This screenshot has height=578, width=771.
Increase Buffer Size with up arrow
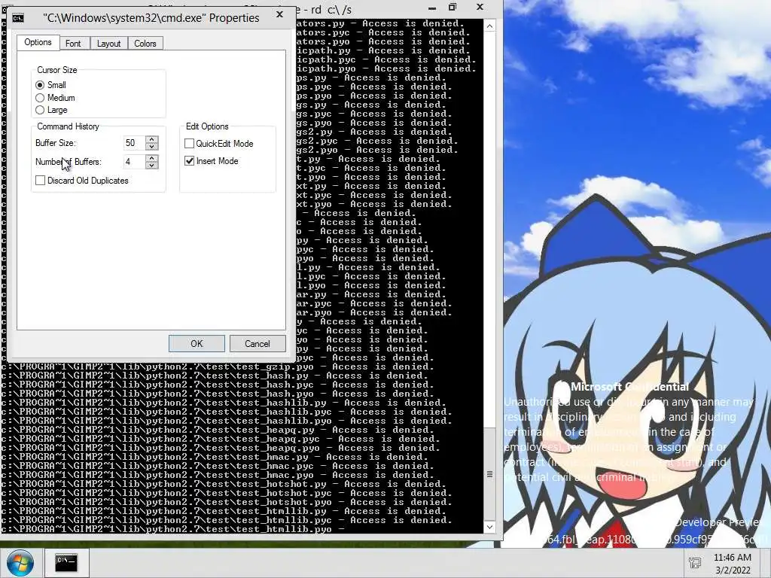(152, 139)
